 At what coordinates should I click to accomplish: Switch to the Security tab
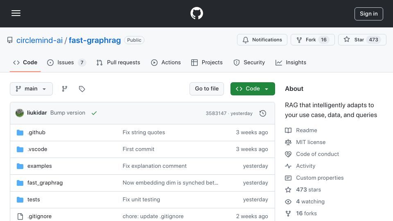[249, 62]
